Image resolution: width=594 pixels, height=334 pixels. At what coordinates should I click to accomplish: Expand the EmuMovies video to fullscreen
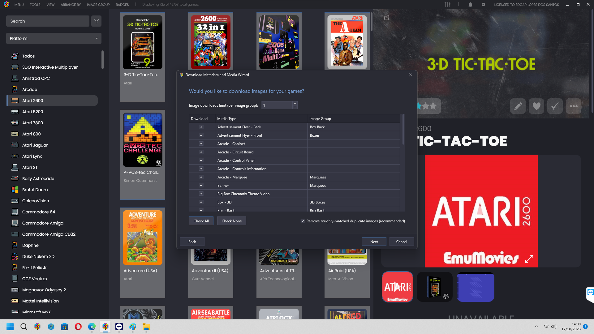pos(529,259)
